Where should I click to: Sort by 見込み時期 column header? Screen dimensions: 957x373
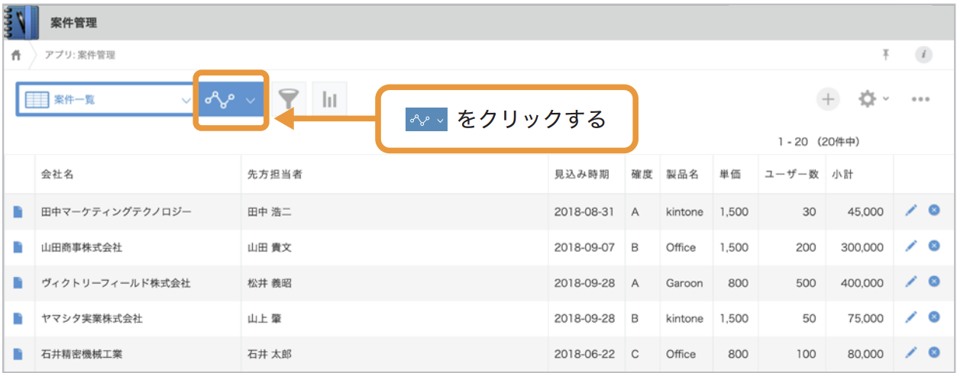[582, 174]
